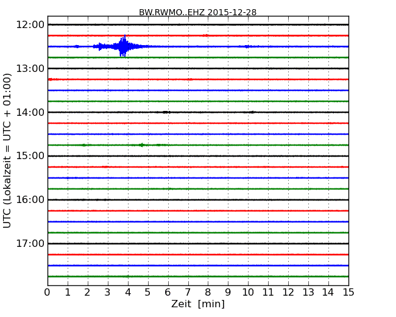Viewport: 396px width, 317px height.
Task: Click the Zeit [min] axis label
Action: pos(198,304)
